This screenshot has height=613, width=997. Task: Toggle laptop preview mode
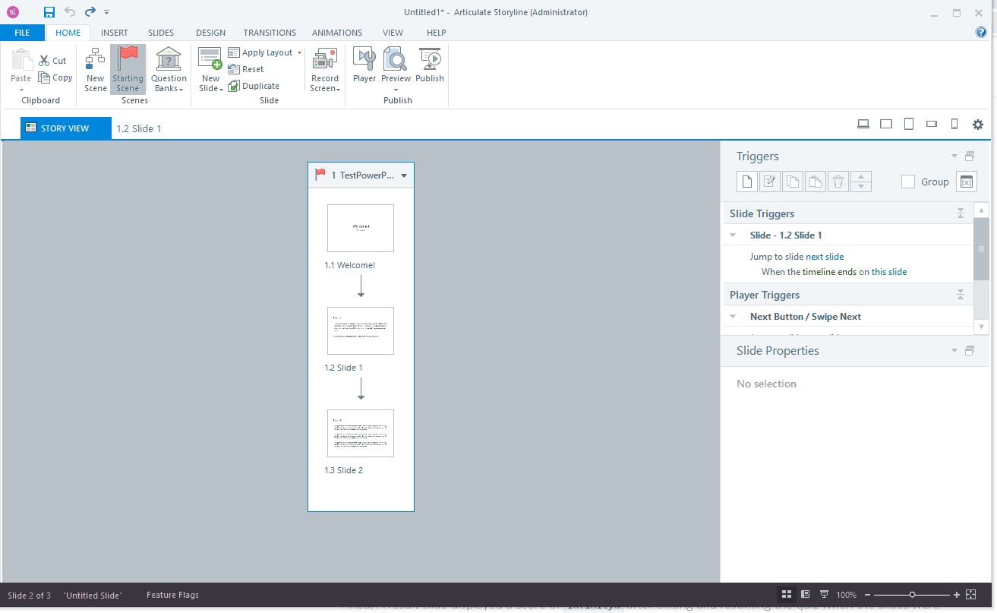863,123
